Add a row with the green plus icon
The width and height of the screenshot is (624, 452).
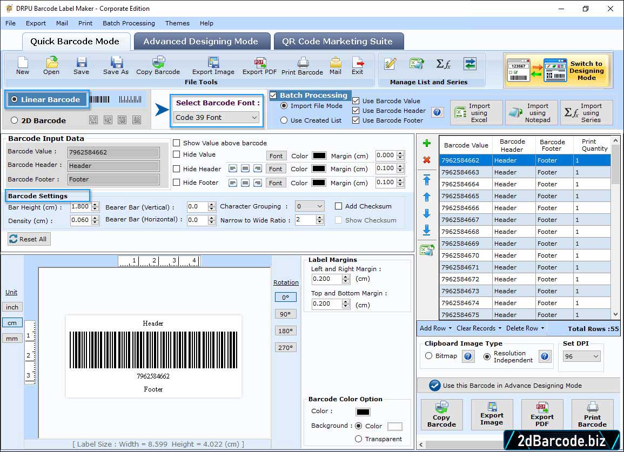[x=427, y=143]
